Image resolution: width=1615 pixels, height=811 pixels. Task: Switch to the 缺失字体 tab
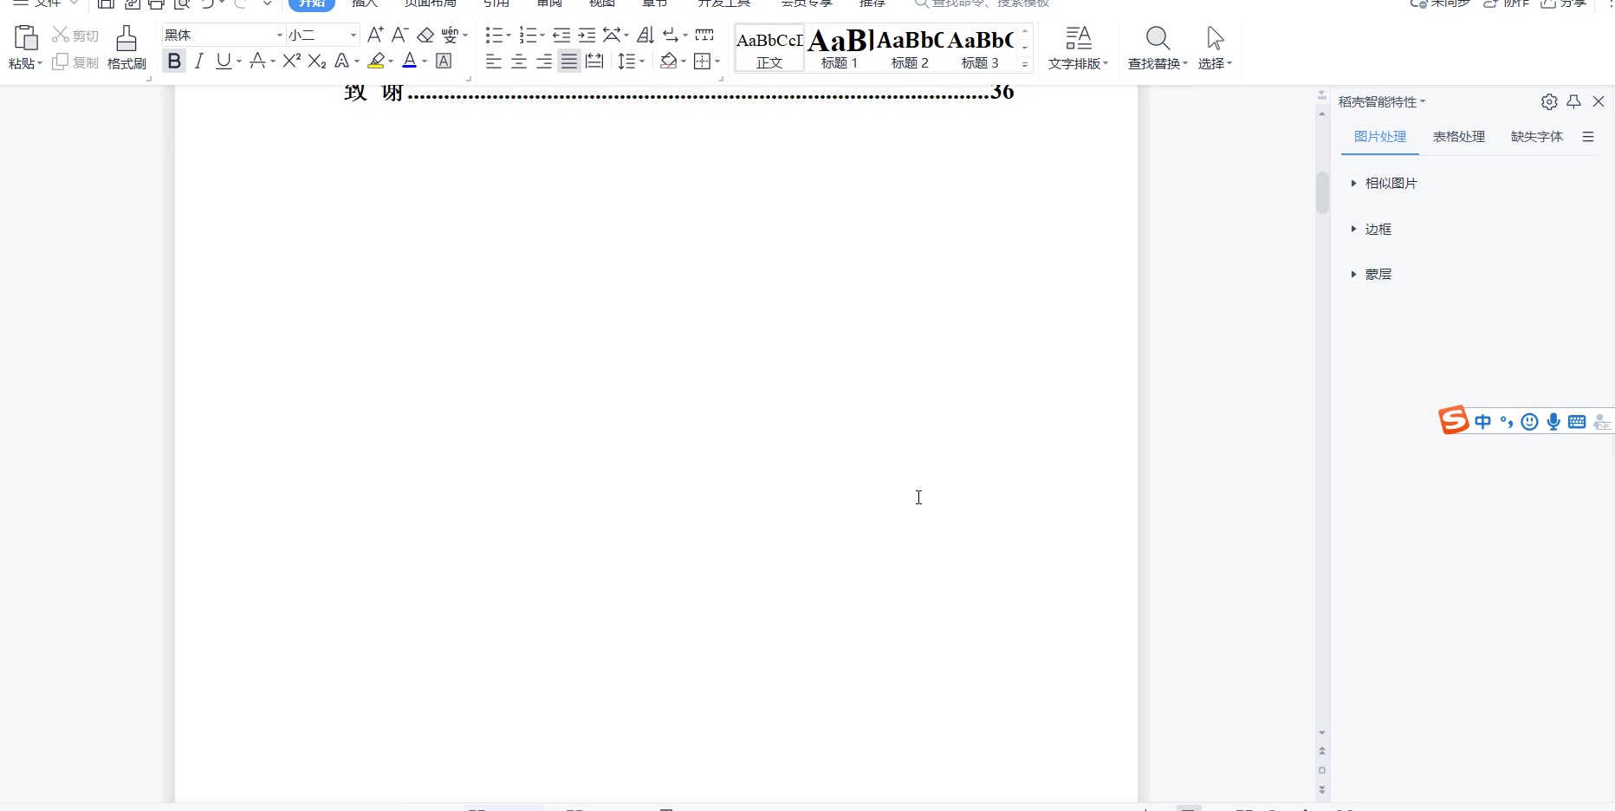pos(1536,136)
